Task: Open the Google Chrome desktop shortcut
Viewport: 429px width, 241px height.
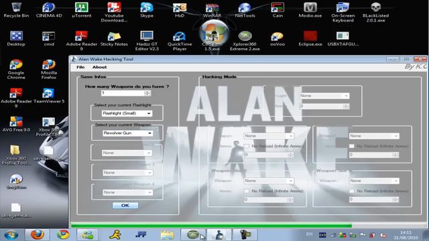Action: (16, 69)
